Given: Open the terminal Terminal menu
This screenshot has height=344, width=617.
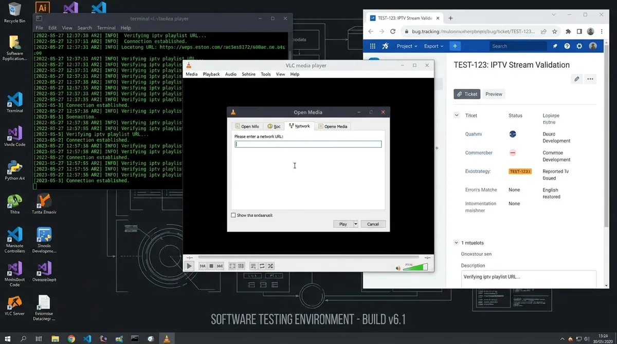Looking at the screenshot, I should (x=106, y=28).
